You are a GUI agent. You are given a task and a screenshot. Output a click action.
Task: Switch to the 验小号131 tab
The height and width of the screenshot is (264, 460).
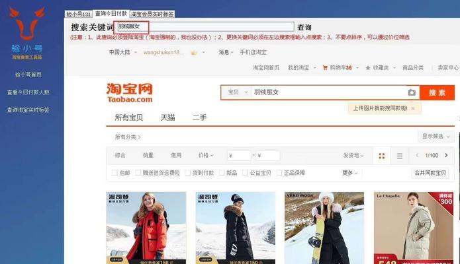[79, 14]
